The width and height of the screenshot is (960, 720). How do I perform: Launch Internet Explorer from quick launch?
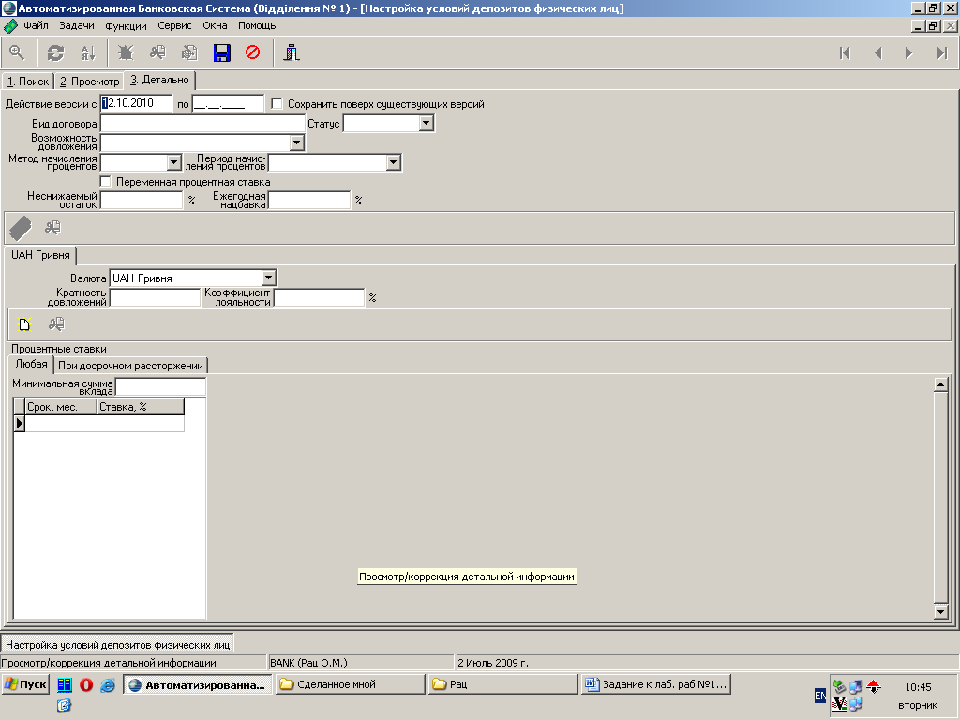[x=108, y=685]
